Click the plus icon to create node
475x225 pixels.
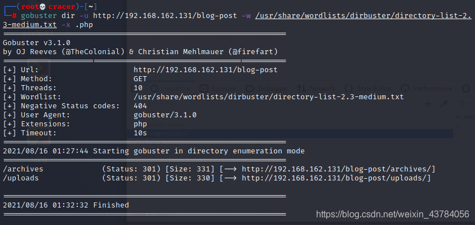pyautogui.click(x=428, y=104)
